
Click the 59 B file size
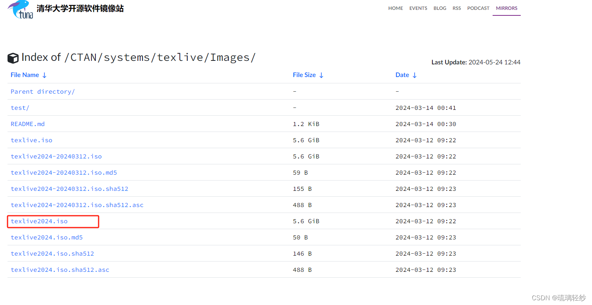tap(300, 173)
